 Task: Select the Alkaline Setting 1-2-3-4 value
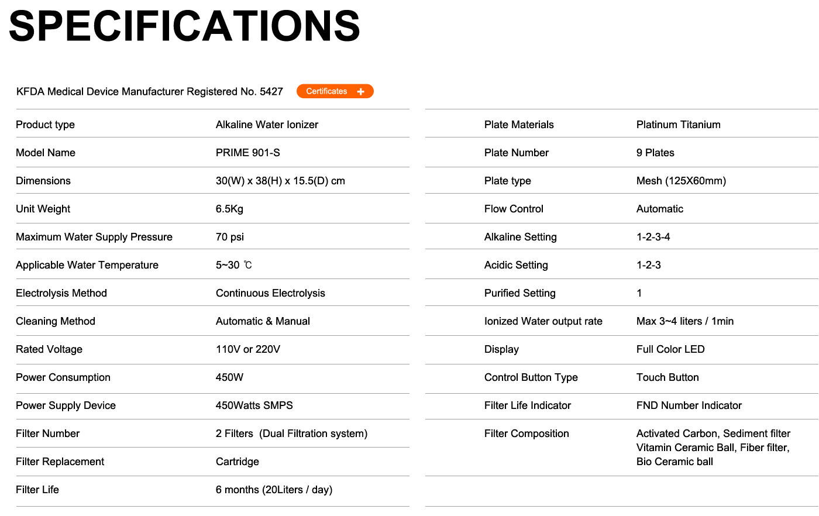click(653, 237)
